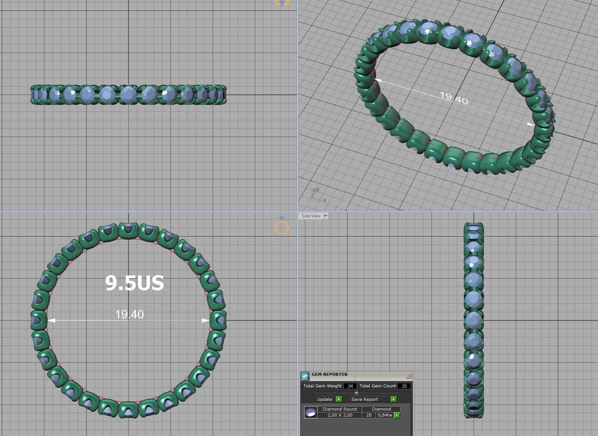Image resolution: width=598 pixels, height=436 pixels.
Task: Click the 19.40 dimension in the perspective view
Action: point(454,98)
